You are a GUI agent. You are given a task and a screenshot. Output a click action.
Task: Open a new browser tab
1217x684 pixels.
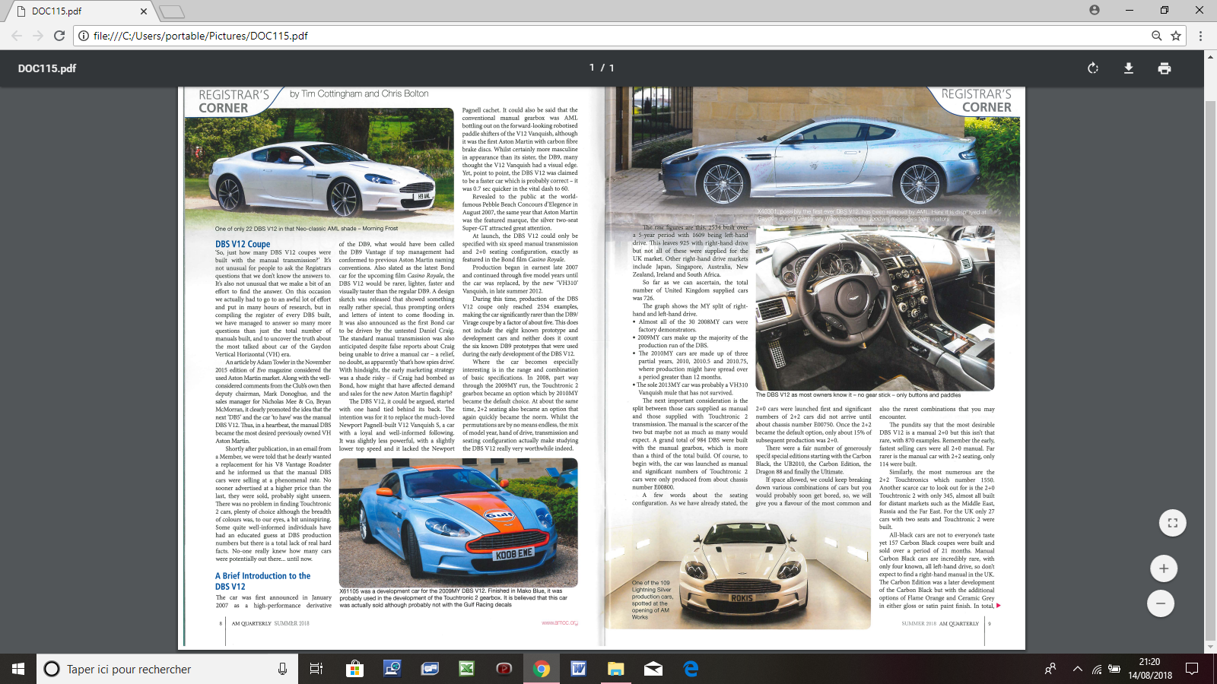(x=173, y=11)
